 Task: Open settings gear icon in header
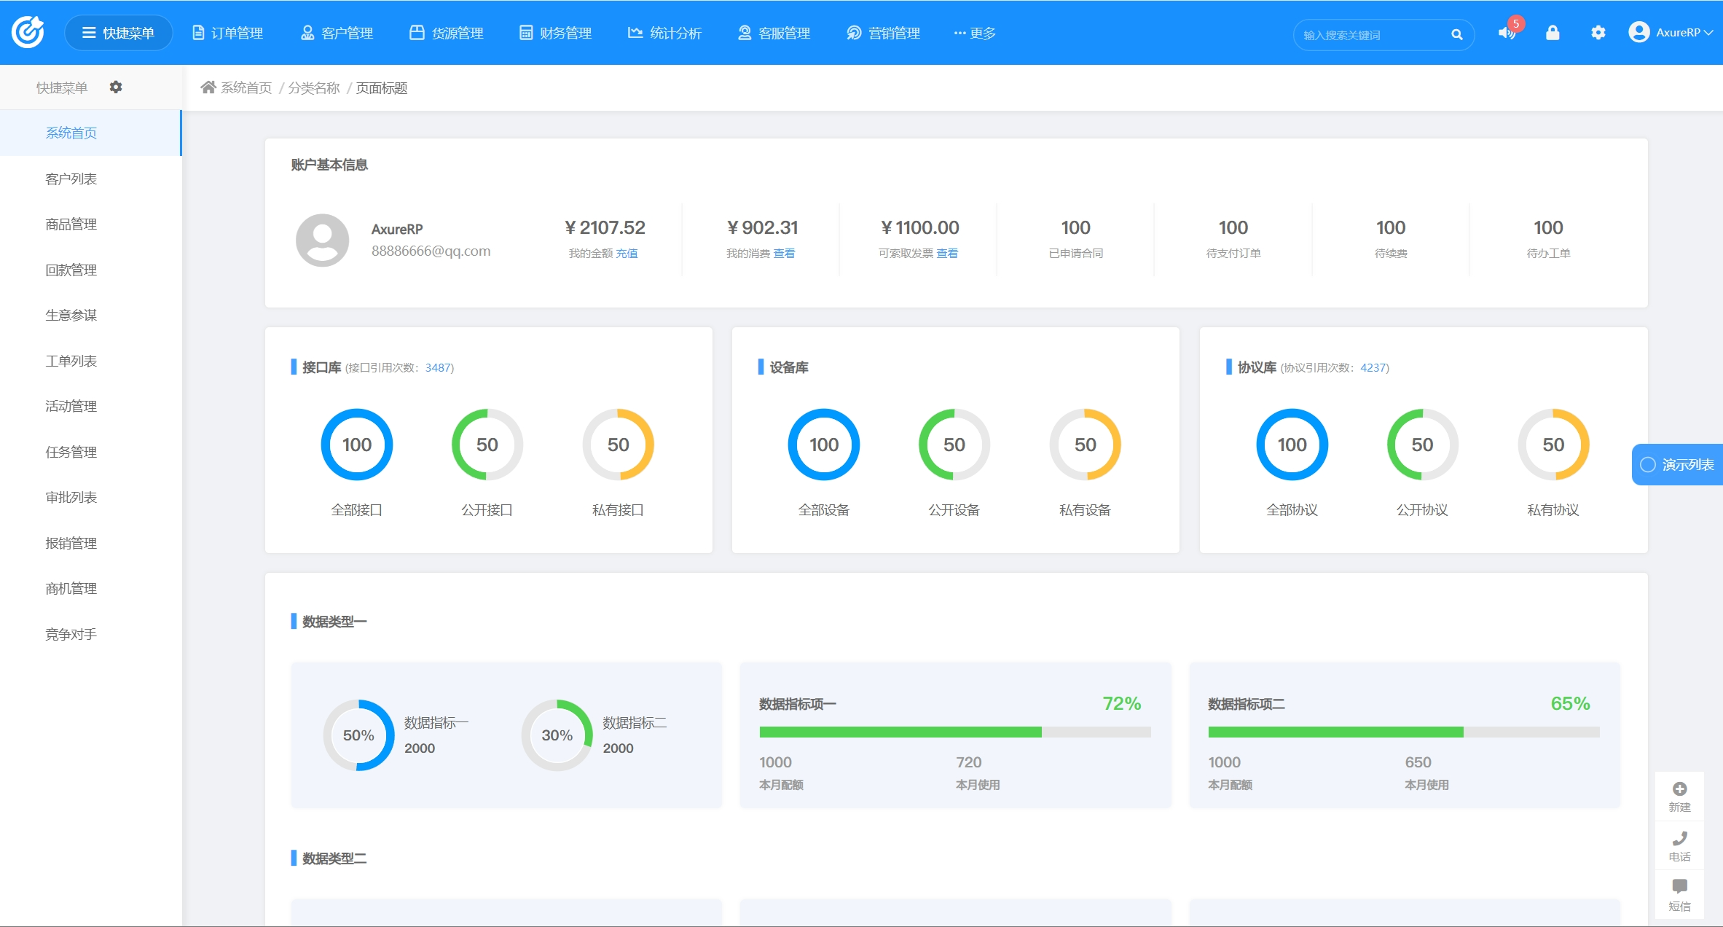[x=1598, y=33]
